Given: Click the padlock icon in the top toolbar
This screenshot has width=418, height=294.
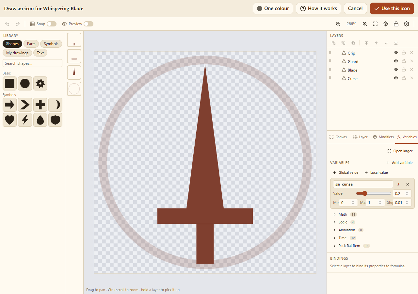Looking at the screenshot, I should [396, 24].
